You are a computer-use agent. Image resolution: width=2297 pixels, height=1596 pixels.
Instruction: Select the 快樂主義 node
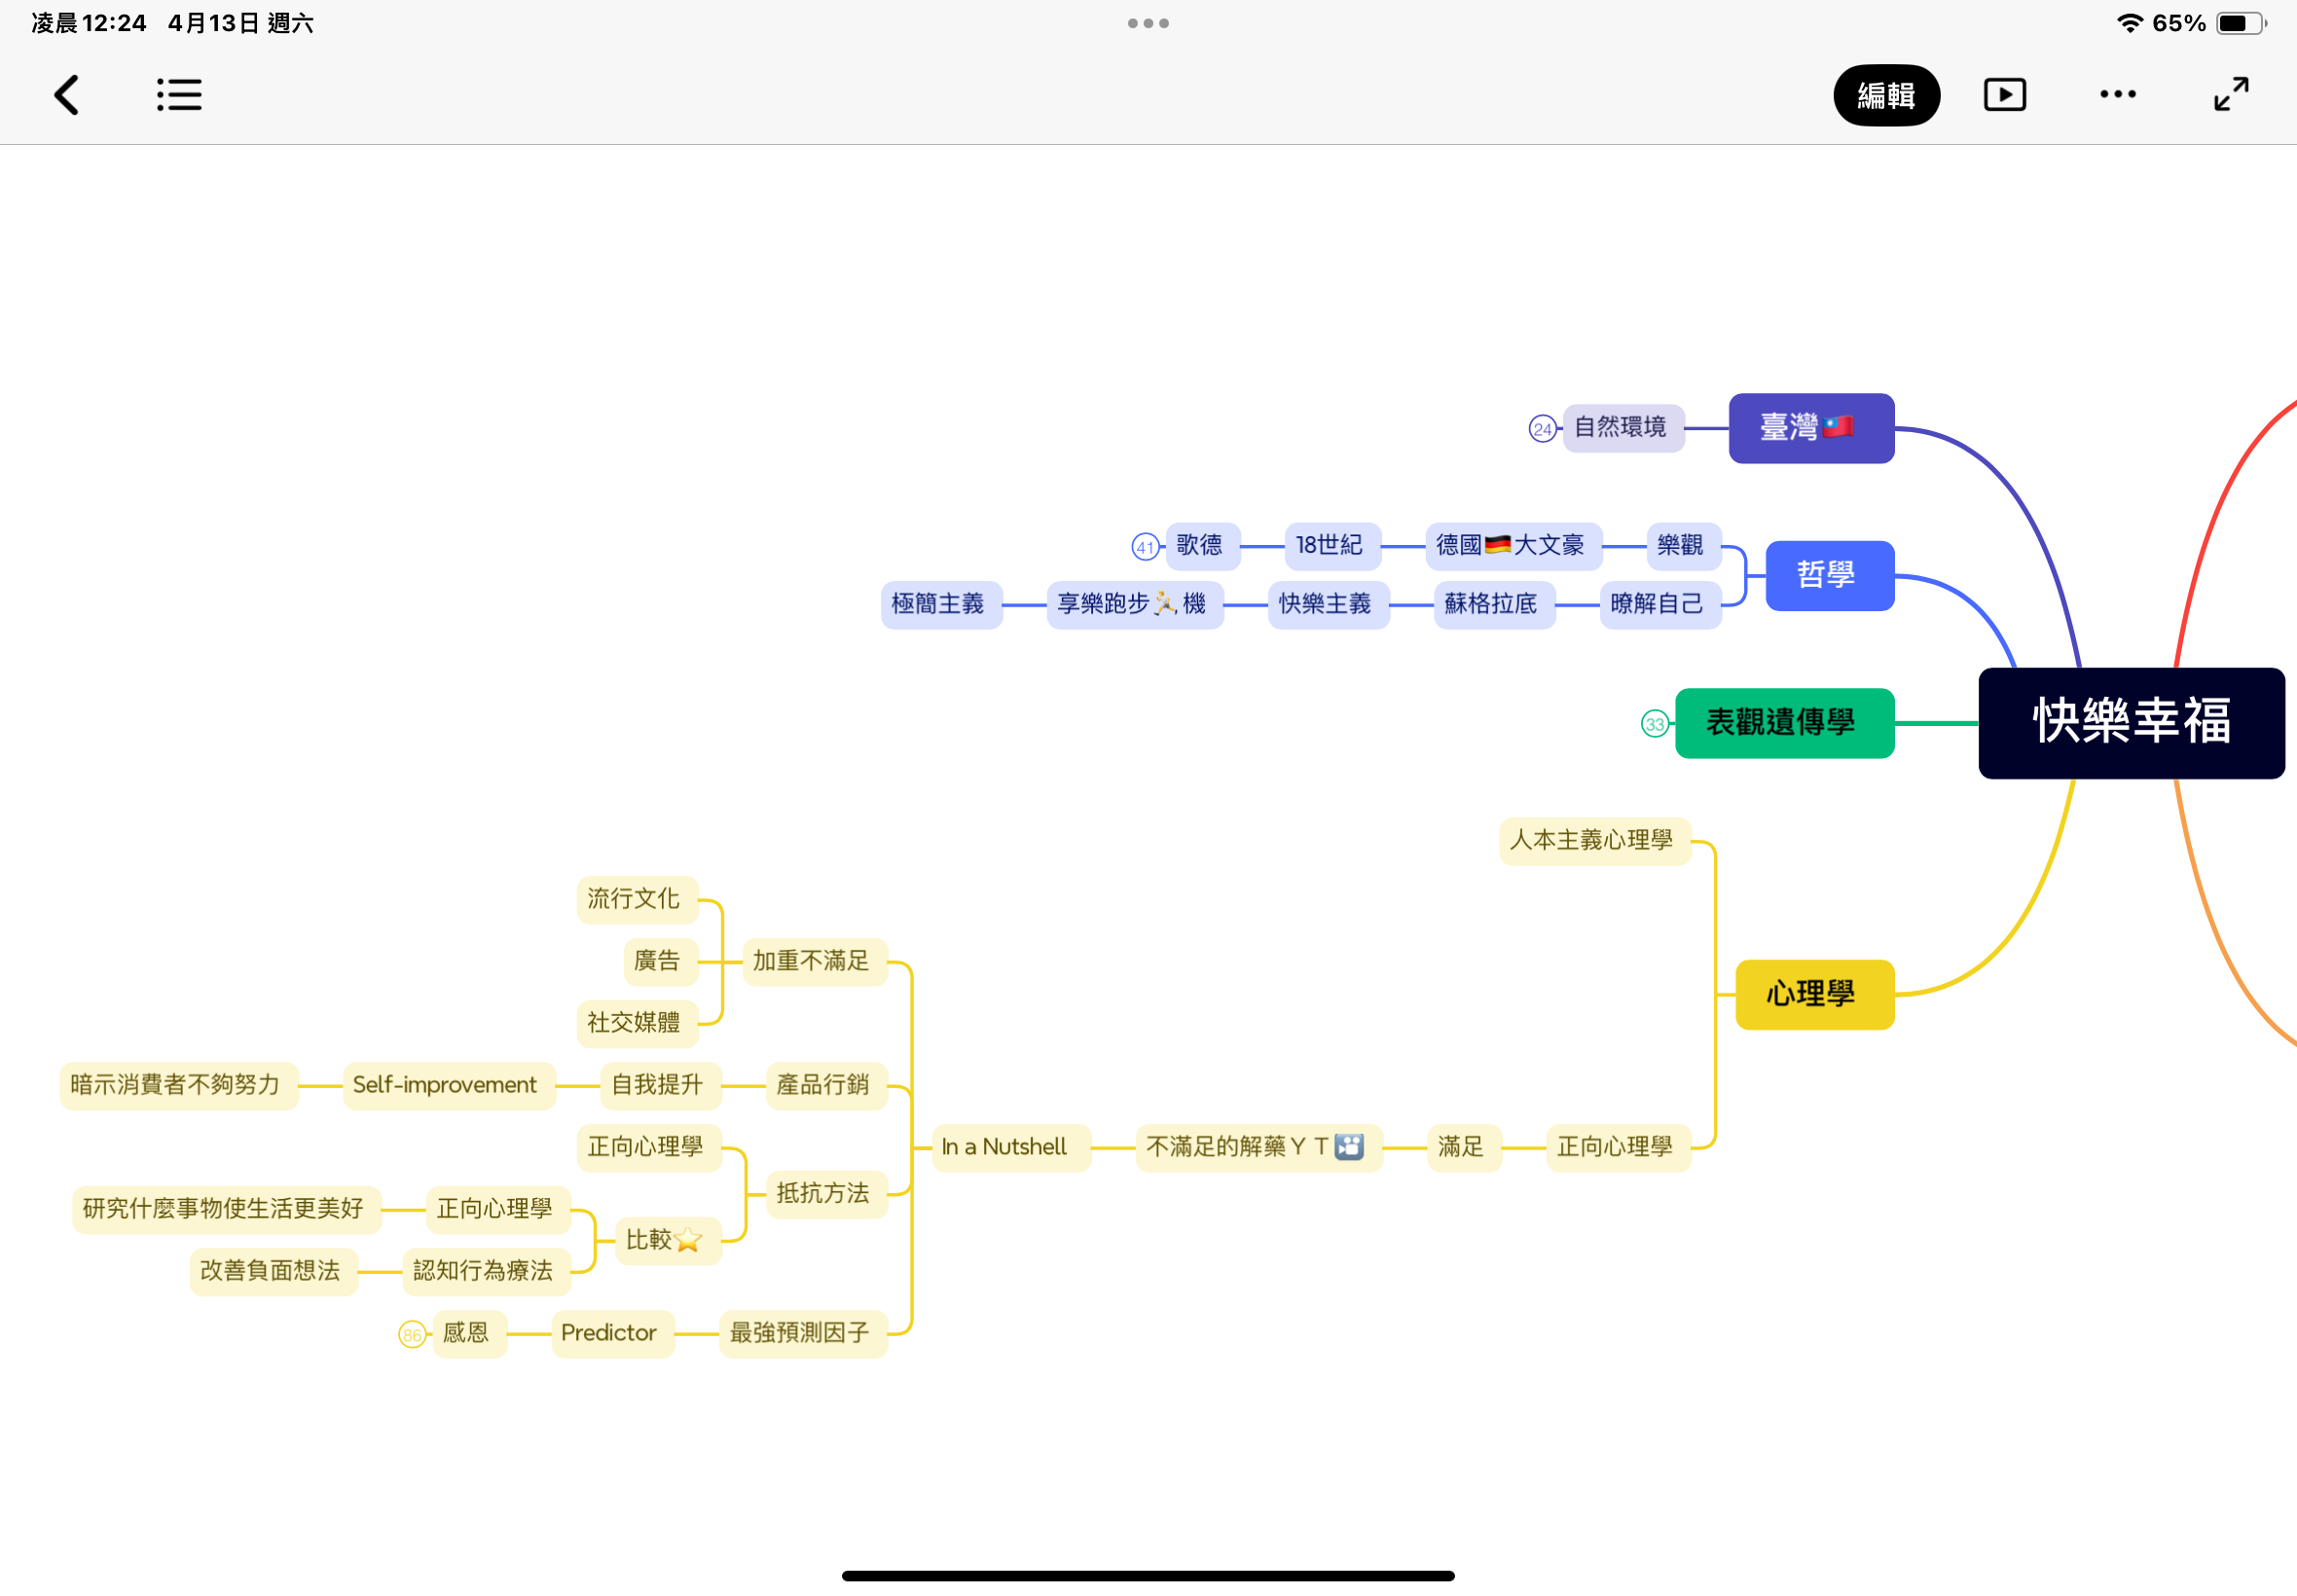tap(1328, 604)
